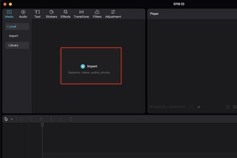
Task: Open the Library section
Action: pos(13,45)
